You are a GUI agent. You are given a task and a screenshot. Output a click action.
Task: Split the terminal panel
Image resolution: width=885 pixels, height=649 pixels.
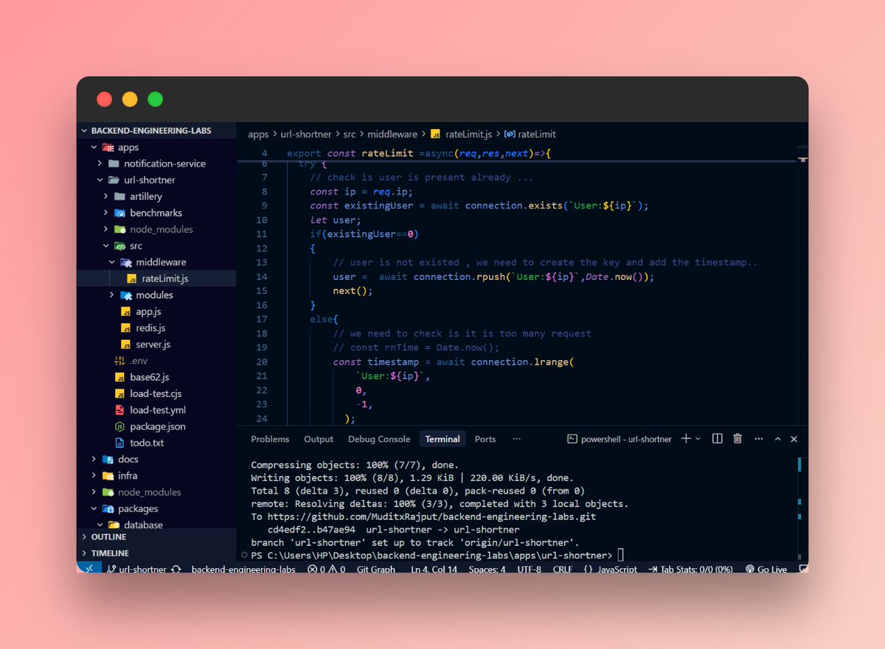point(717,439)
